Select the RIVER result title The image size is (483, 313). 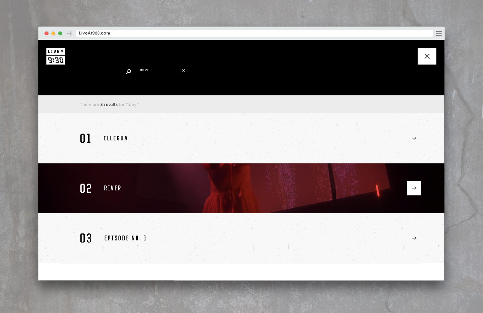click(113, 188)
